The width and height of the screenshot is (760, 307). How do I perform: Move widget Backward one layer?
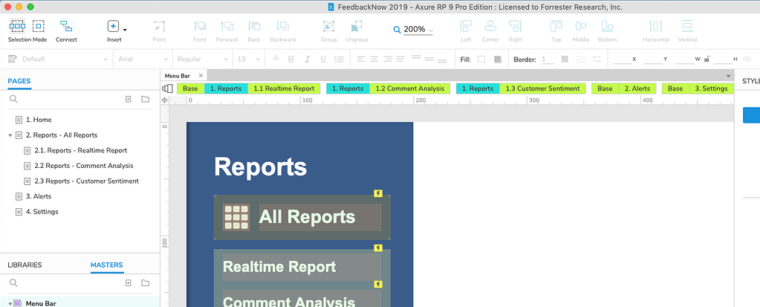(x=282, y=26)
